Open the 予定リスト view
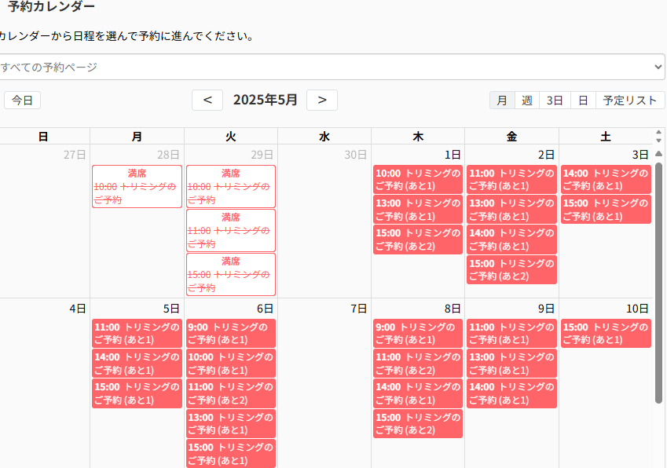 pos(630,100)
